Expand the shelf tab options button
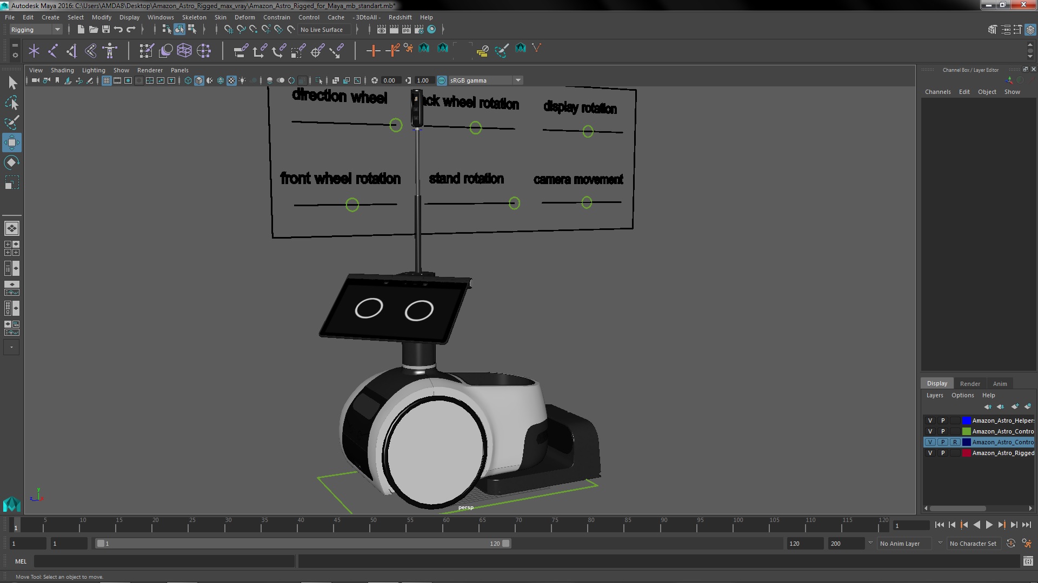Image resolution: width=1038 pixels, height=583 pixels. coord(15,45)
